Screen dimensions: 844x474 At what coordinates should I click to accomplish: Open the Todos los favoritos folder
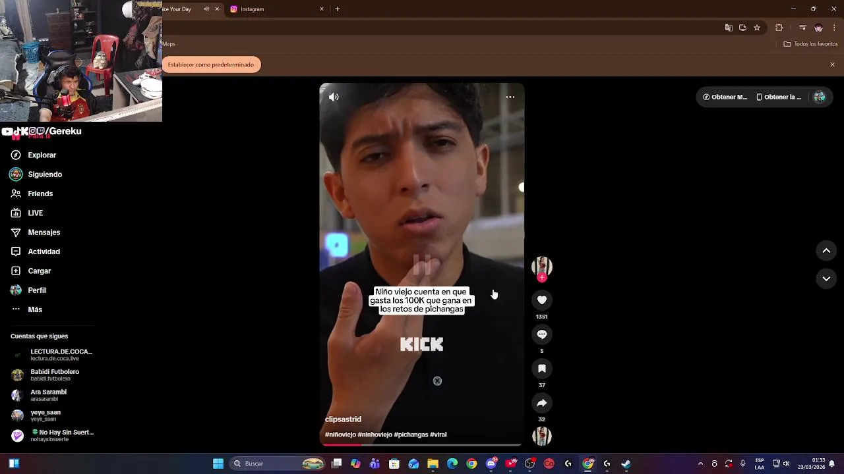point(810,44)
